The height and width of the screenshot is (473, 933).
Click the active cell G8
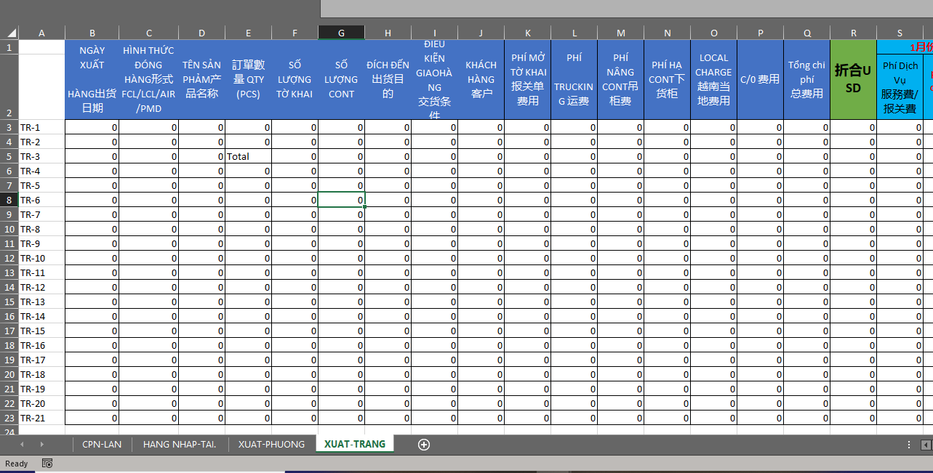point(341,200)
